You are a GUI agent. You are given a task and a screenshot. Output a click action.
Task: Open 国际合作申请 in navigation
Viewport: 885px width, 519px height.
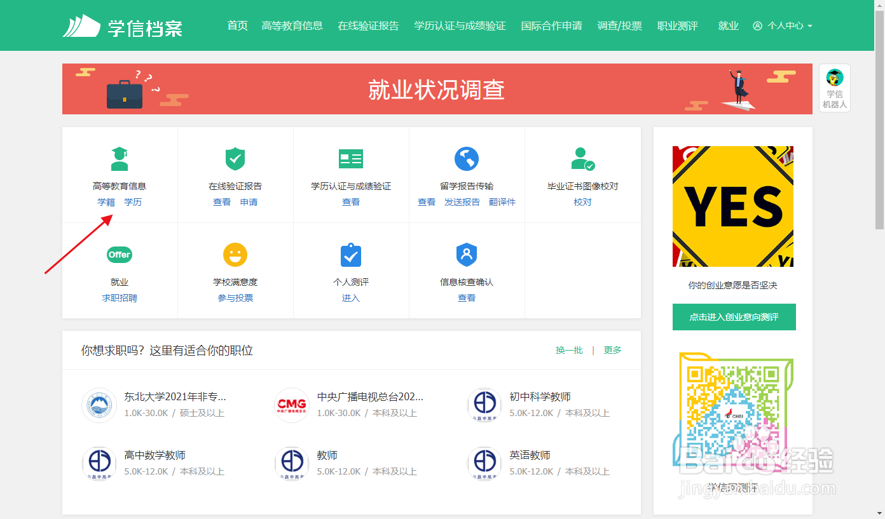point(552,26)
